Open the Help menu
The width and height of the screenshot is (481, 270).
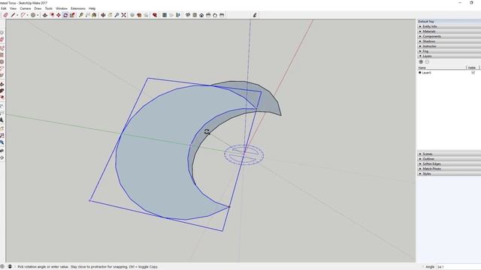tap(92, 8)
